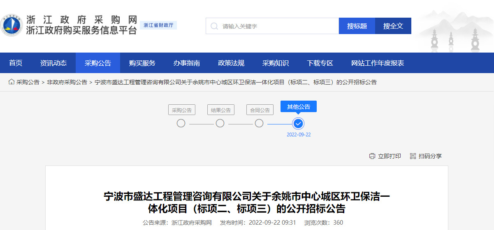
Task: Focus the keyword search input field
Action: [278, 26]
